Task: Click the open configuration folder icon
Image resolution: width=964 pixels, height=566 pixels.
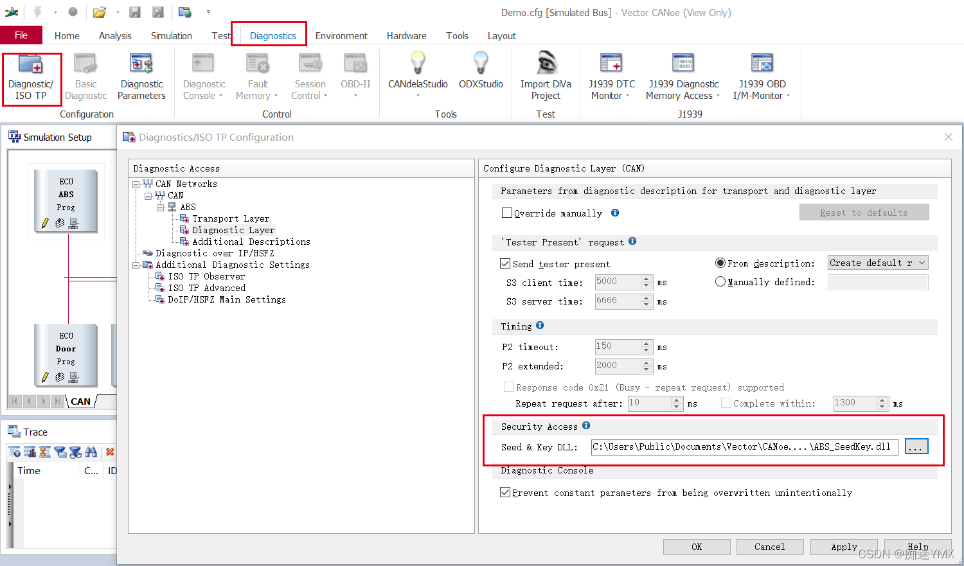Action: pyautogui.click(x=99, y=12)
